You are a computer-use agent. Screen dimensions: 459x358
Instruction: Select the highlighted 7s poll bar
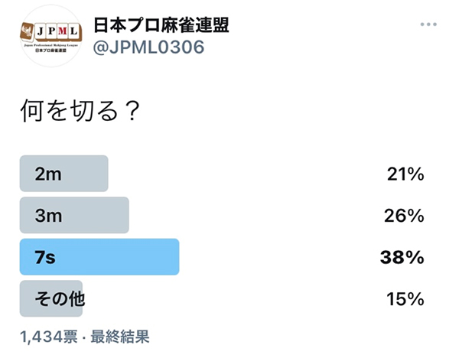pos(99,257)
